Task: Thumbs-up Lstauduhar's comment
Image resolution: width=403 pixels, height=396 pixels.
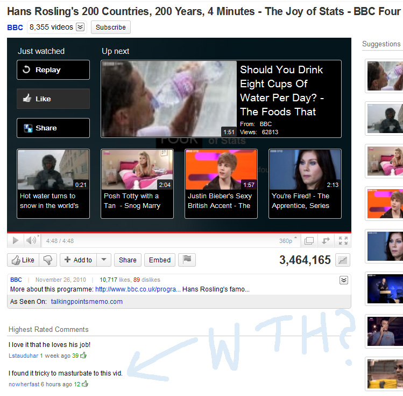Action: pos(83,356)
